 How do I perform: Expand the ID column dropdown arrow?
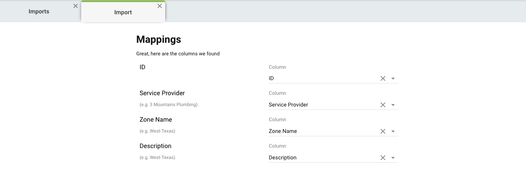tap(393, 78)
